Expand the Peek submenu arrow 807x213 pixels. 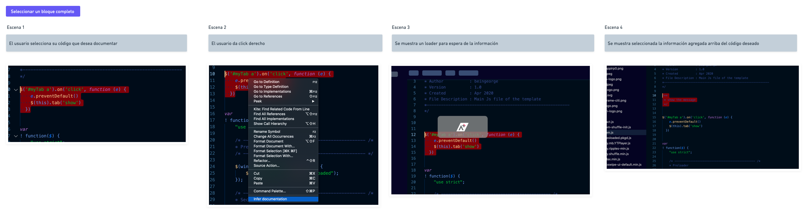[x=313, y=101]
